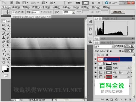
Task: Open the 视图(V) menu
Action: pyautogui.click(x=85, y=7)
